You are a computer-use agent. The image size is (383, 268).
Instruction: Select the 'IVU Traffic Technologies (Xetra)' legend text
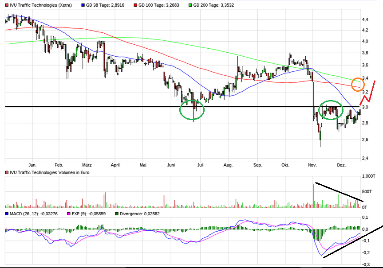click(41, 5)
